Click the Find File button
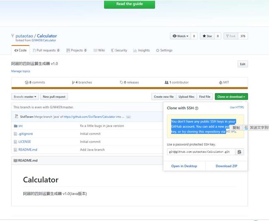Screen dimensions: 269x221 (205, 96)
